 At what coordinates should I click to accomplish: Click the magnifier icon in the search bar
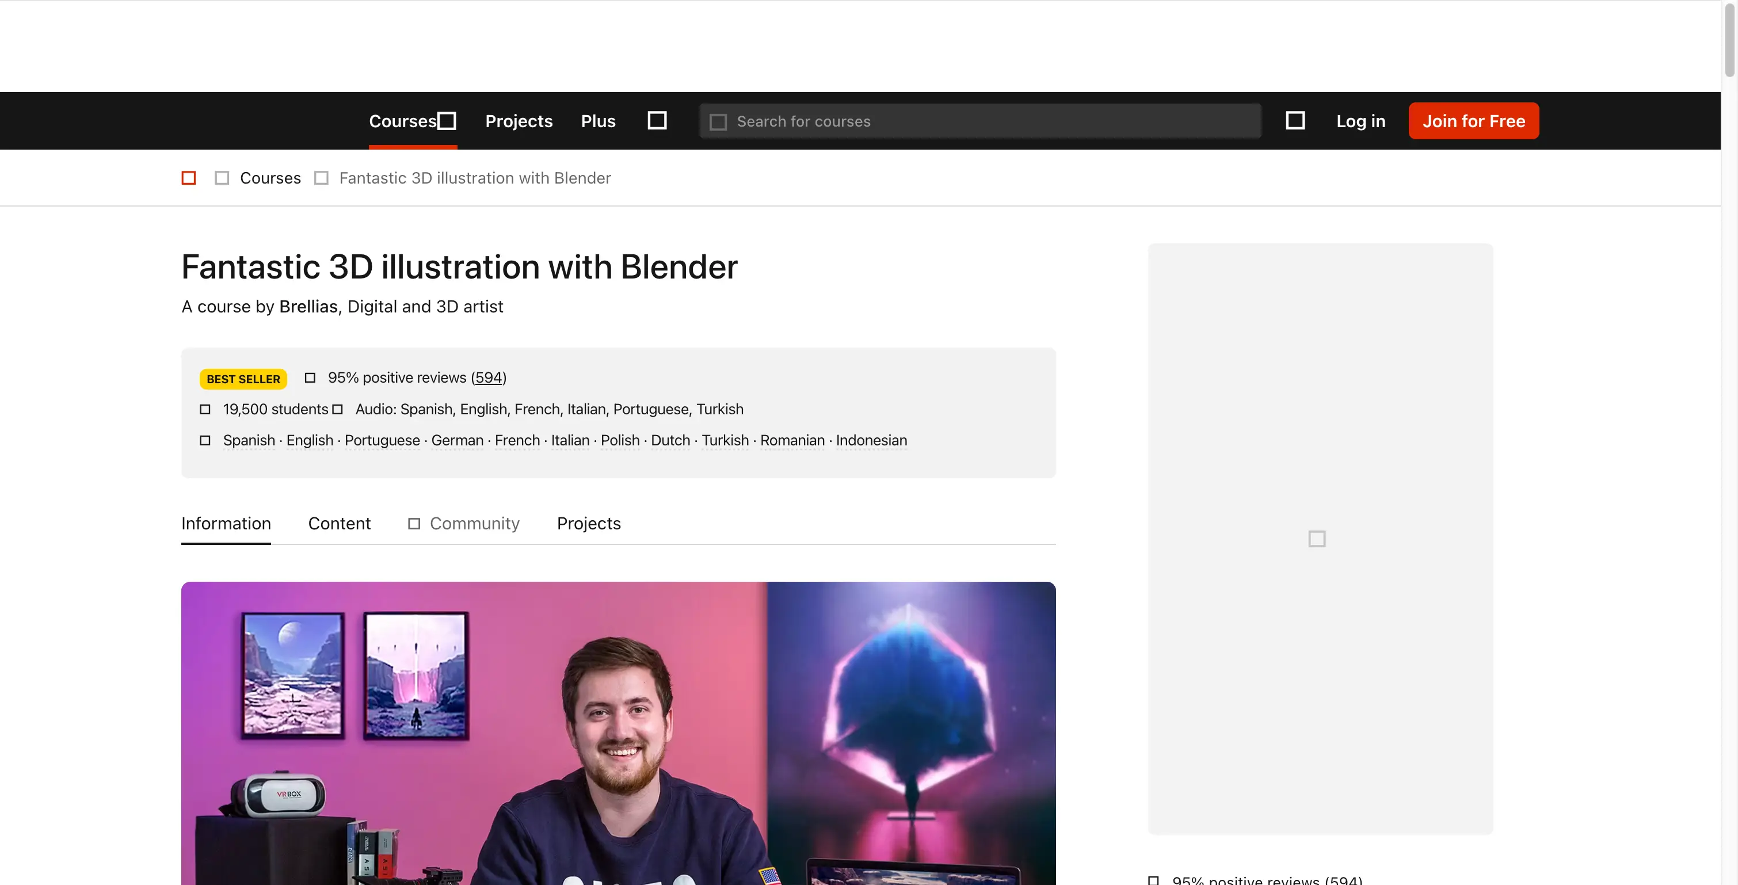click(719, 121)
